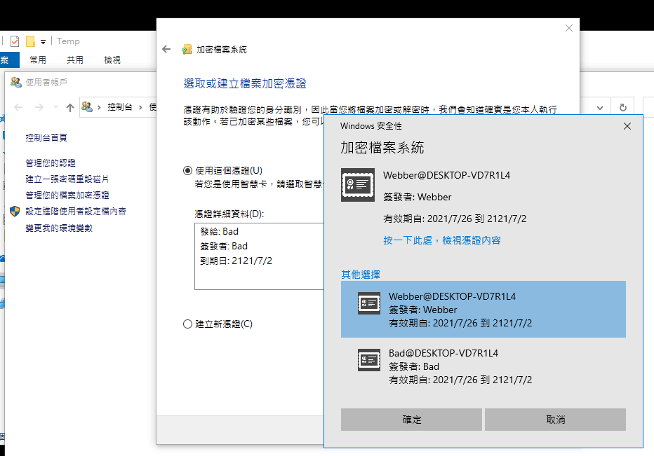Screen dimensions: 654x456
Task: Open the recent locations dropdown by the forward arrow
Action: pyautogui.click(x=54, y=107)
